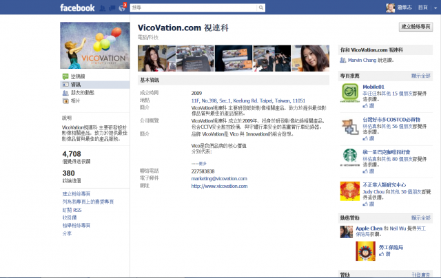441x278 pixels.
Task: Click the Keelung Rd. Taipei address link
Action: [x=248, y=100]
